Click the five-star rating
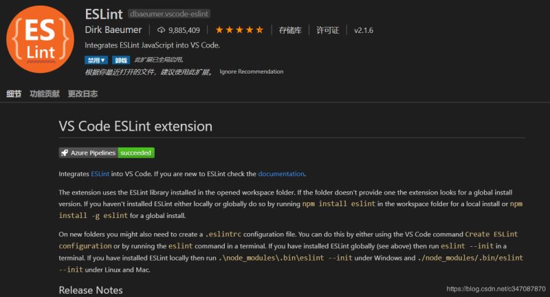 pos(239,30)
